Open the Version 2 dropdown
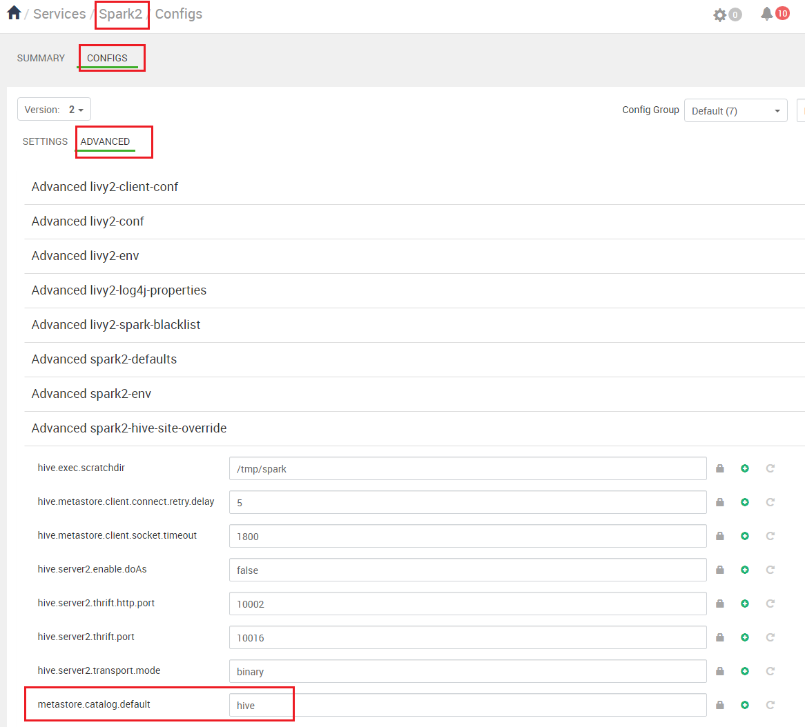 (54, 109)
